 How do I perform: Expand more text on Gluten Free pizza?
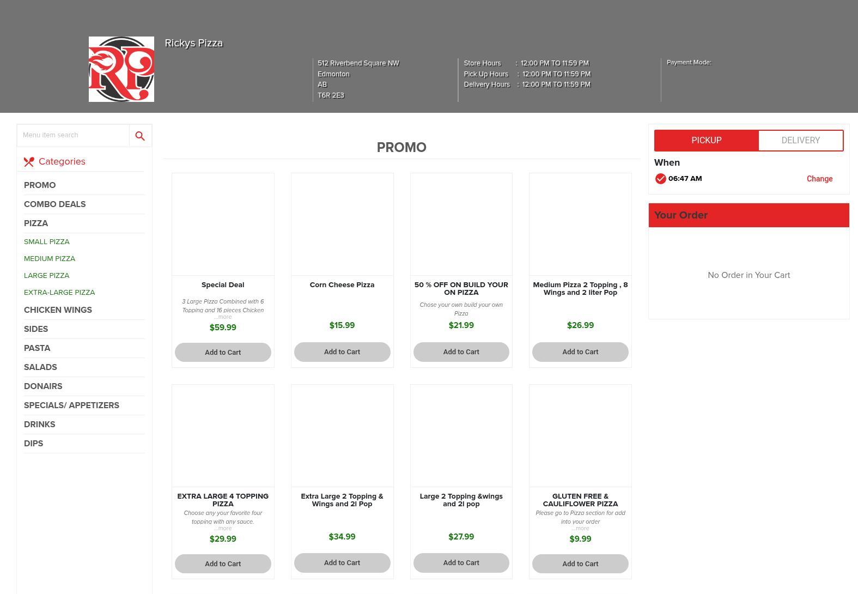click(580, 529)
